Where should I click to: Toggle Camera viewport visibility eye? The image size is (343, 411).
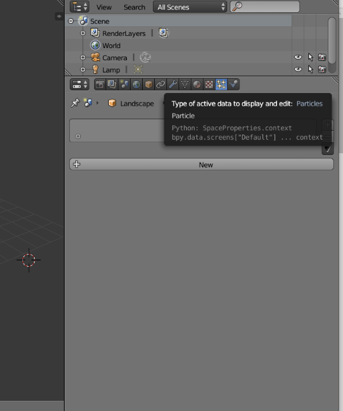coord(298,57)
